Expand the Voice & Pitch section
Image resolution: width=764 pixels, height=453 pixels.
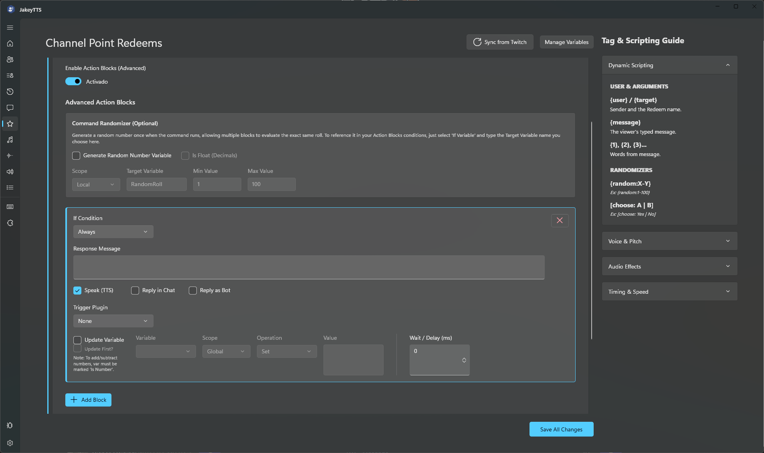pos(669,241)
